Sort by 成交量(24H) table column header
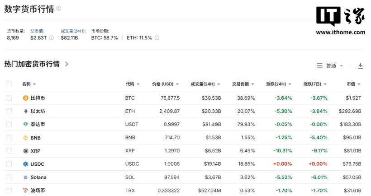Viewport: 371px width, 196px height. 205,84
